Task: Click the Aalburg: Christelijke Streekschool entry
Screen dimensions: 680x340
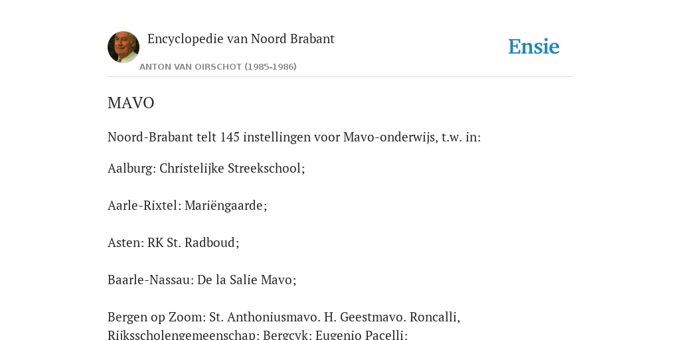Action: click(207, 168)
